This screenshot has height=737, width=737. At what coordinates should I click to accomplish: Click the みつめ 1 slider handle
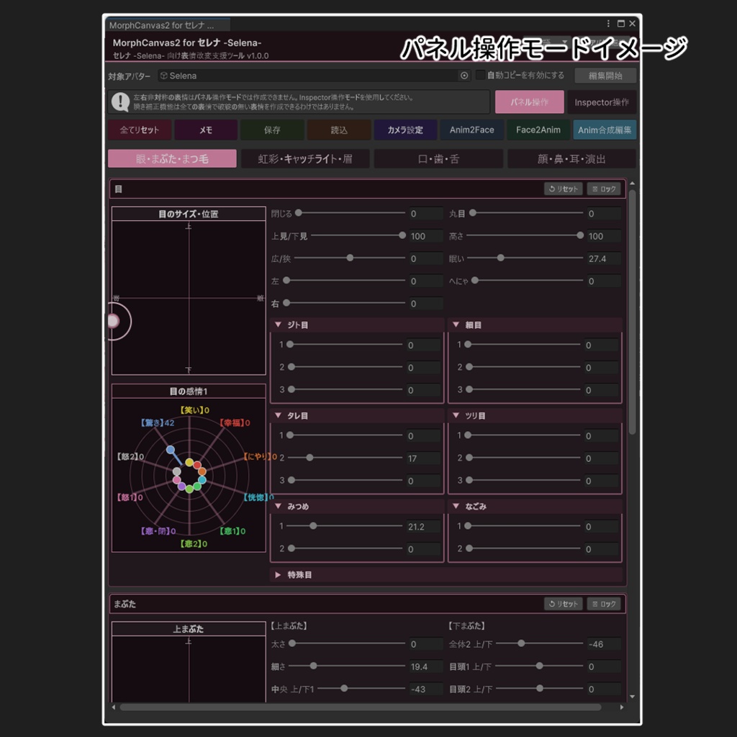coord(313,526)
